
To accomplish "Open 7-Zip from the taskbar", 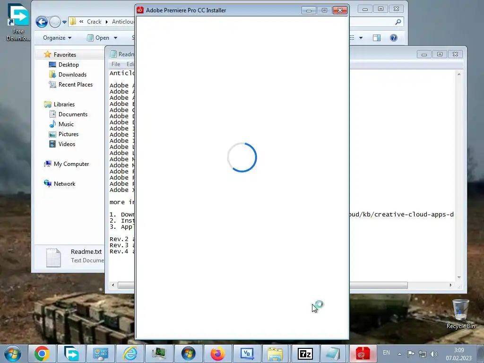I will [x=305, y=354].
